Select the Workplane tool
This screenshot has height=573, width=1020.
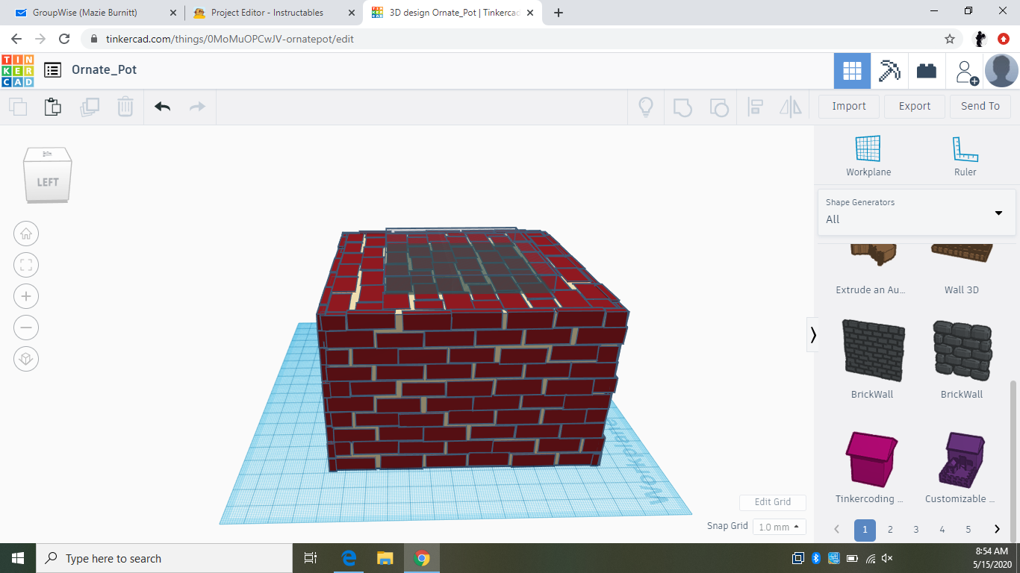tap(868, 153)
